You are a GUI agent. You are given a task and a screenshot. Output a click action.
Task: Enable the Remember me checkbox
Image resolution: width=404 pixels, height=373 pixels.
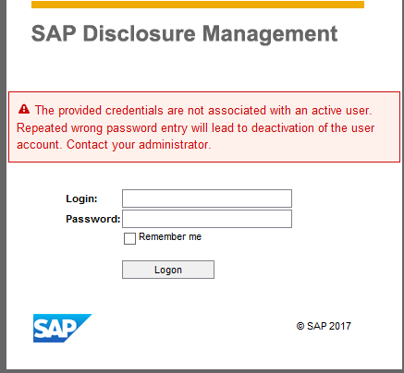[129, 238]
